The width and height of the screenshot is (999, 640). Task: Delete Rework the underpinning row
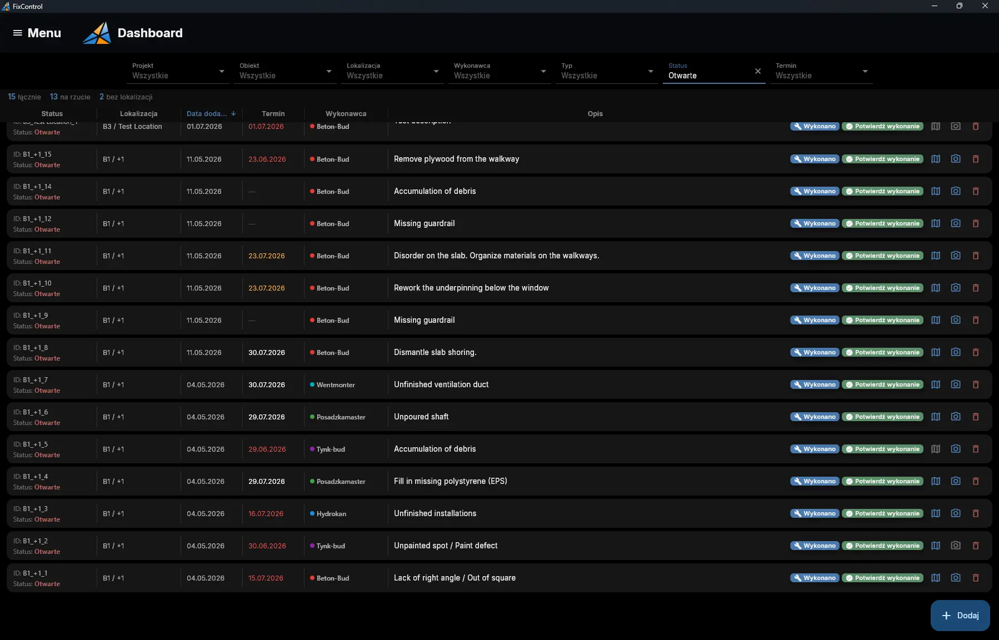pyautogui.click(x=976, y=288)
